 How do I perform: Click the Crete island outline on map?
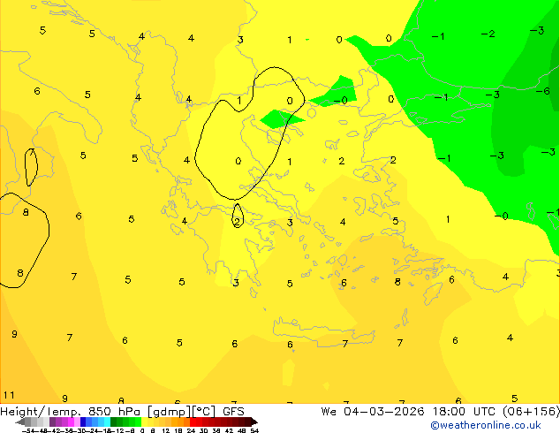[x=324, y=332]
